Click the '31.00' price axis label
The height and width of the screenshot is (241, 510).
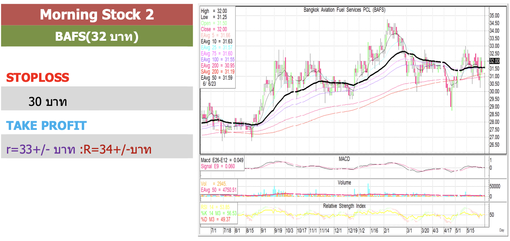(x=494, y=76)
